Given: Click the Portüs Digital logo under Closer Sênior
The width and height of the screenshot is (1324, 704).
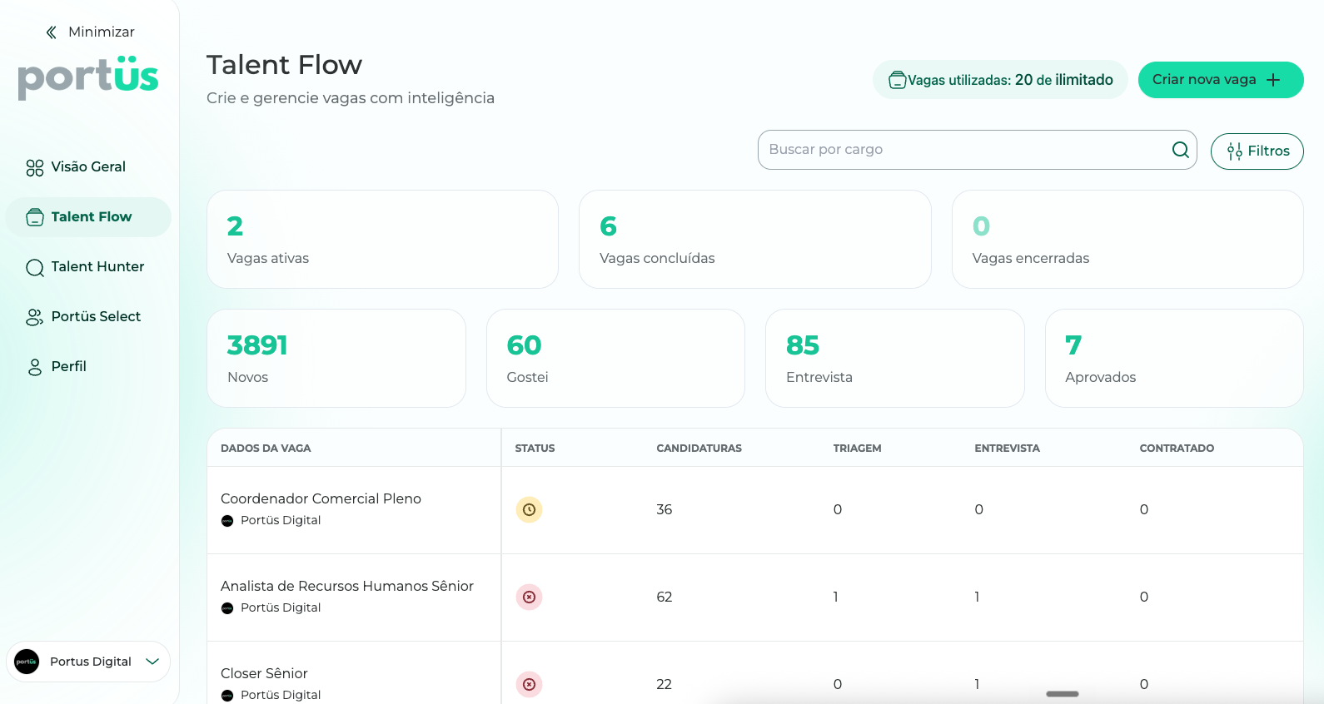Looking at the screenshot, I should [227, 696].
